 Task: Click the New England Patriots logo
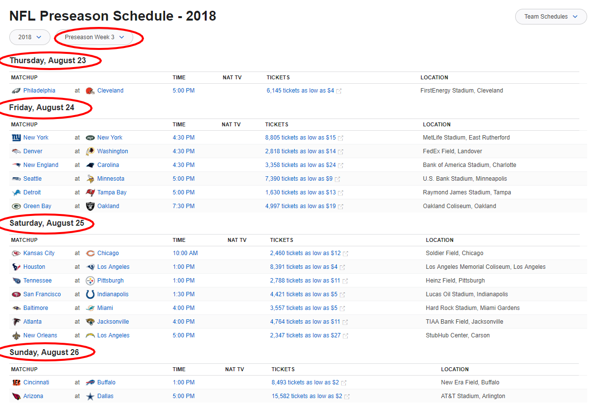(x=16, y=165)
